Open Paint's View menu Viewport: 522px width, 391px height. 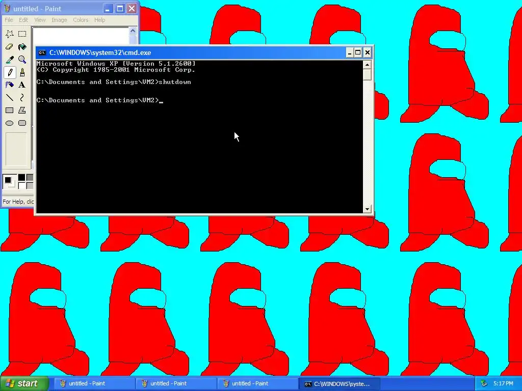[x=40, y=20]
